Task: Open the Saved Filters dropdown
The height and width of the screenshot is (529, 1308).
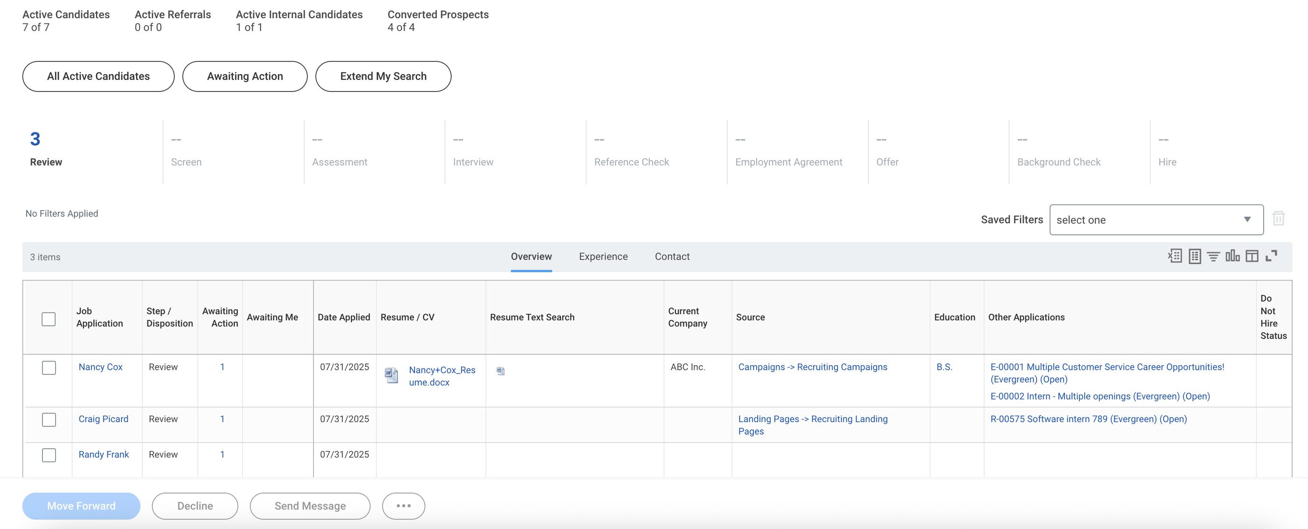Action: [x=1156, y=220]
